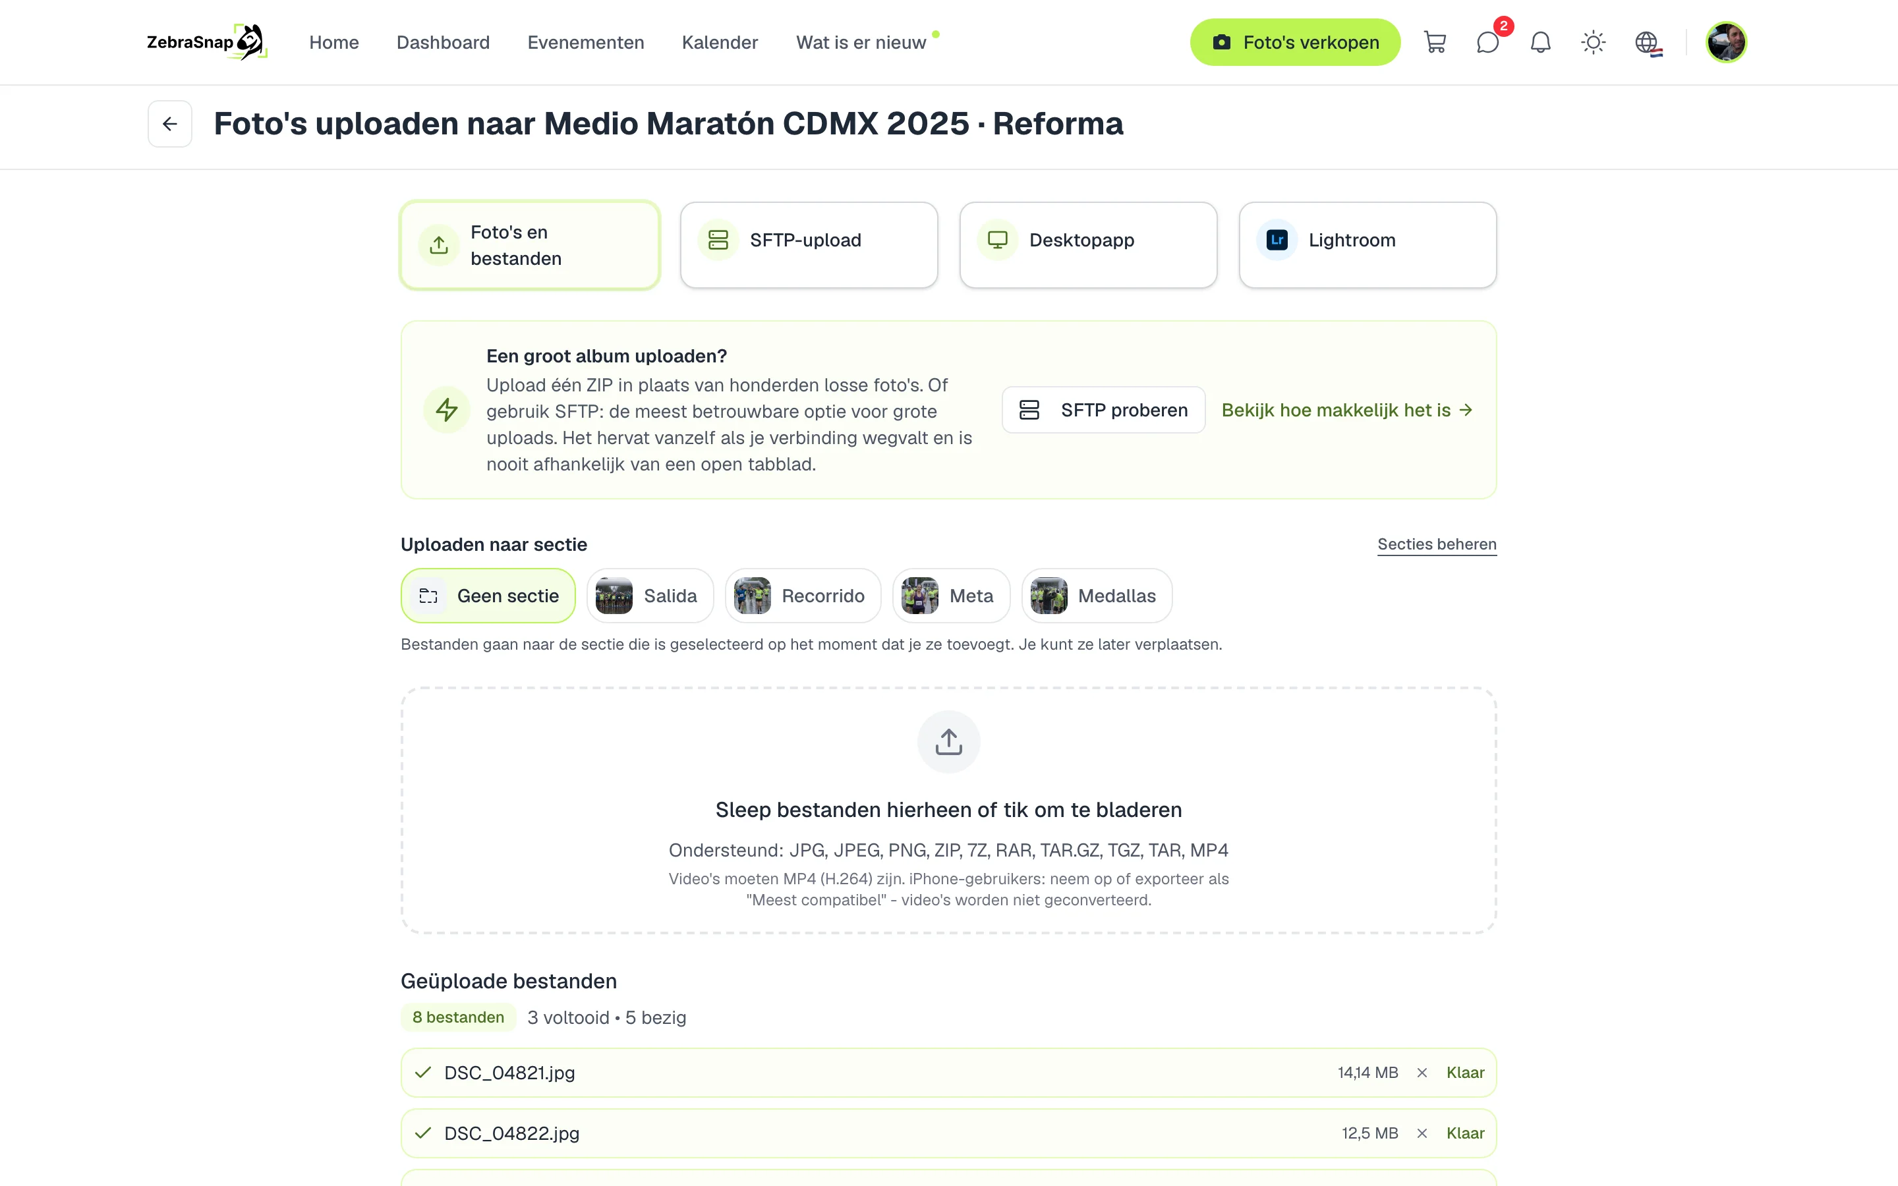The width and height of the screenshot is (1898, 1186).
Task: Open Wat is er nieuw
Action: [x=861, y=42]
